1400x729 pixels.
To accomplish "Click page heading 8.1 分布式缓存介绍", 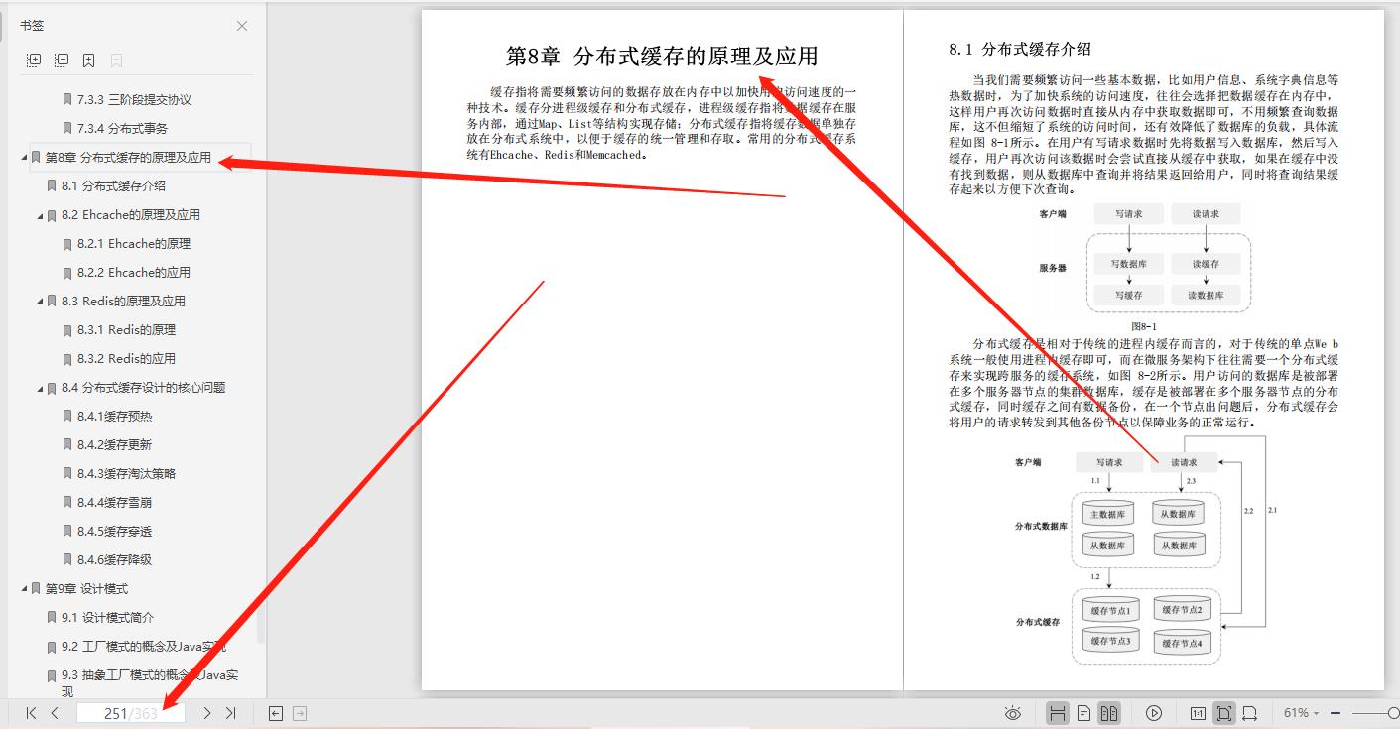I will (x=1020, y=48).
